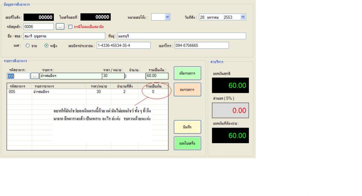Select grid row cell 005
The height and width of the screenshot is (196, 362).
pos(12,92)
